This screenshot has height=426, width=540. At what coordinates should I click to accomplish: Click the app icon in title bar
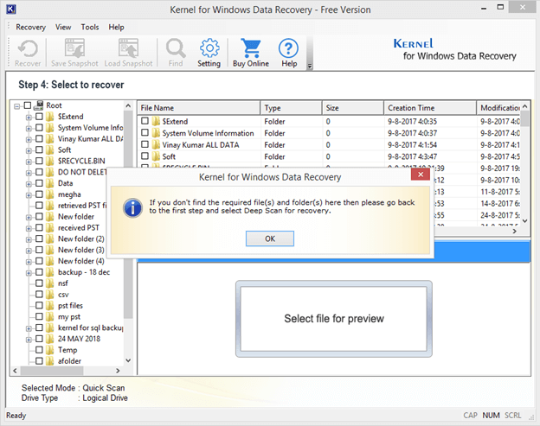(x=10, y=9)
